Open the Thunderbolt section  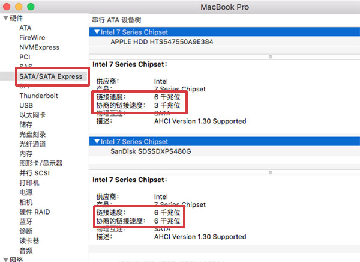pyautogui.click(x=40, y=96)
